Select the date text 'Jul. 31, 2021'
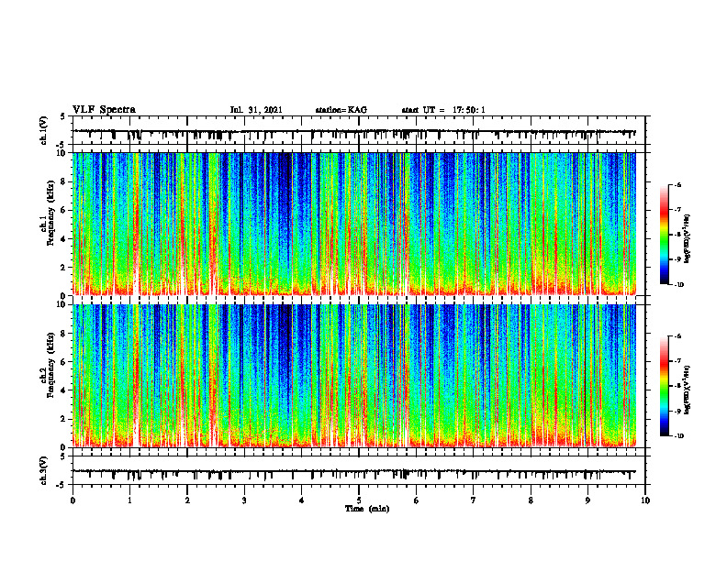 click(256, 110)
